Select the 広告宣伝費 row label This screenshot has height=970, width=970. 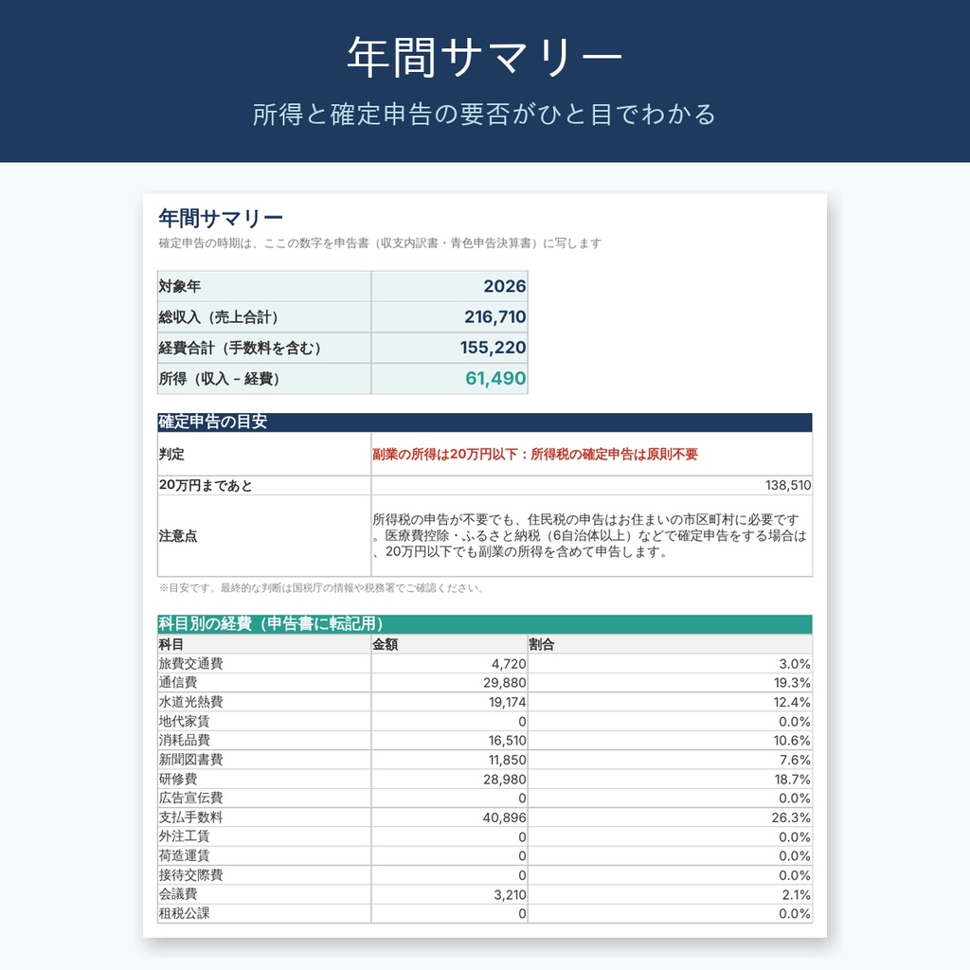coord(190,798)
